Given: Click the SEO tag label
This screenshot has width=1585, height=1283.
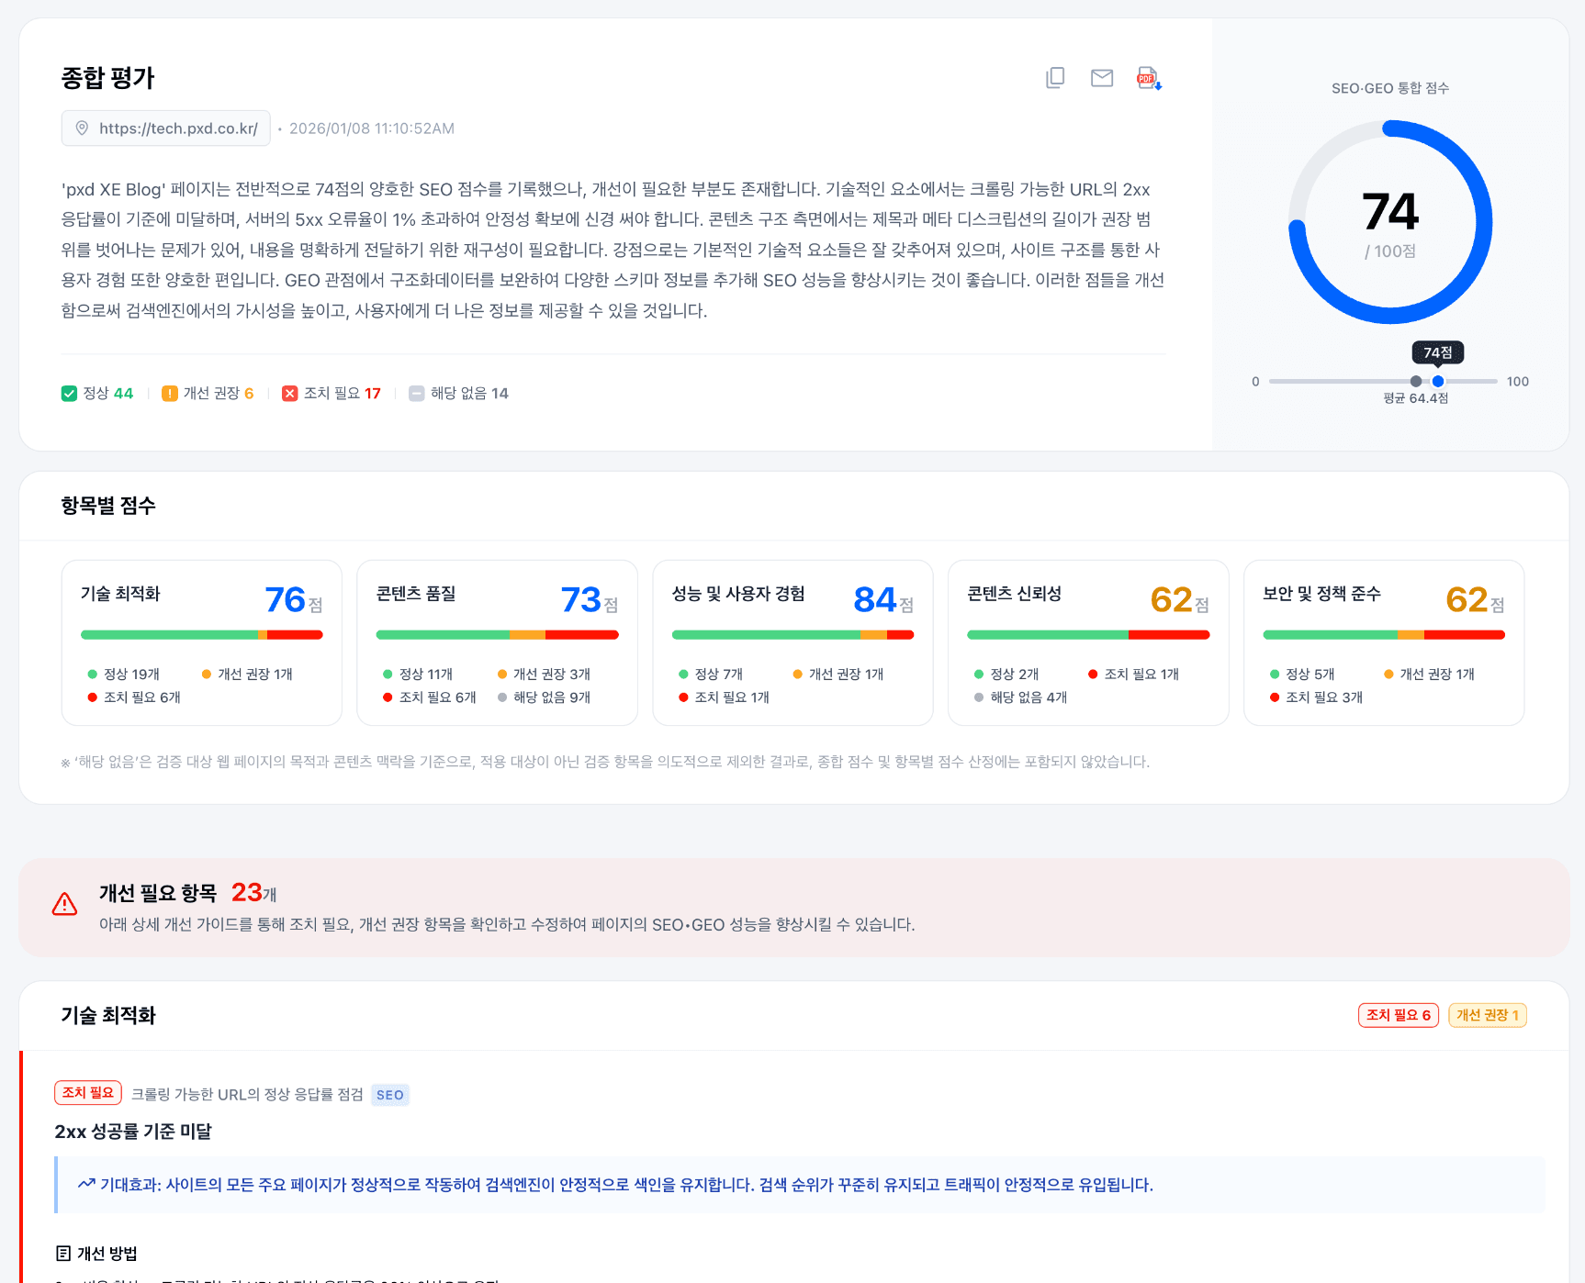Looking at the screenshot, I should point(390,1095).
